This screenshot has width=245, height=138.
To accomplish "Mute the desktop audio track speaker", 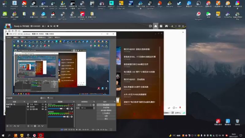I will click(x=68, y=117).
